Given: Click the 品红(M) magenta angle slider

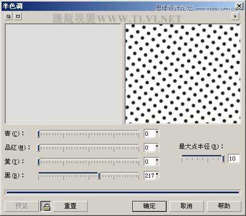Looking at the screenshot, I should coord(88,148).
